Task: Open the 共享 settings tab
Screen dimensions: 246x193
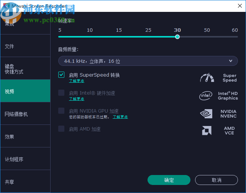Action: click(25, 182)
